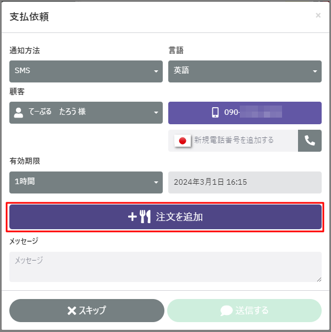Image resolution: width=331 pixels, height=332 pixels.
Task: Open the 有効期限 1時間 dropdown
Action: 86,182
